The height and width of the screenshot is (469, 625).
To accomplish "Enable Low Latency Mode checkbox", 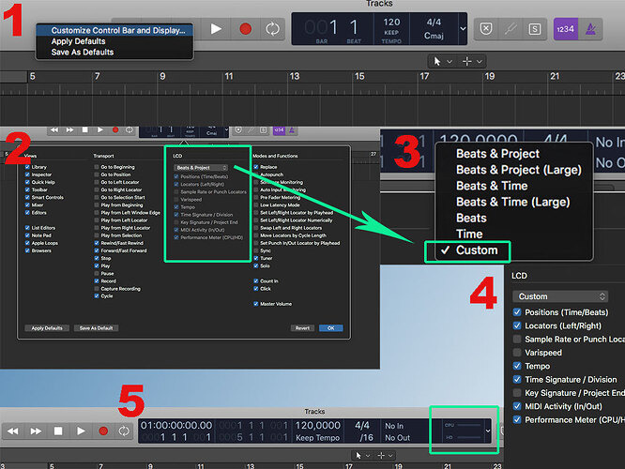I will point(256,204).
